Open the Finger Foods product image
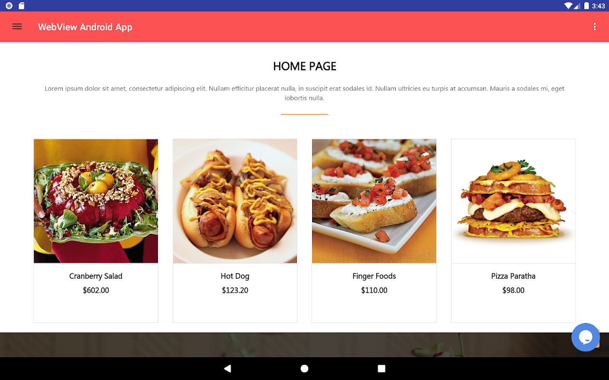This screenshot has width=609, height=380. point(374,201)
